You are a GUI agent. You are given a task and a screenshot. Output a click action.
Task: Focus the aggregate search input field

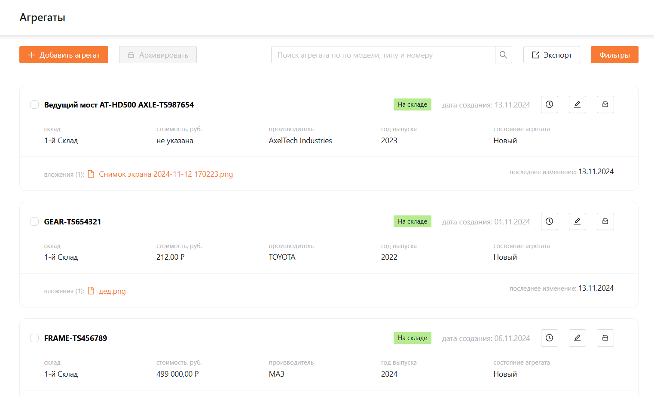coord(382,55)
